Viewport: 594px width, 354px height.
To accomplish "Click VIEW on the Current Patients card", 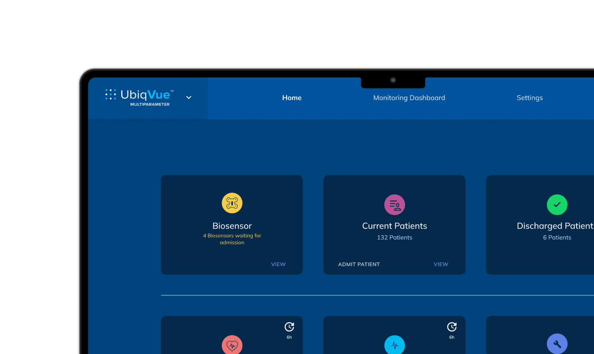I will (441, 264).
